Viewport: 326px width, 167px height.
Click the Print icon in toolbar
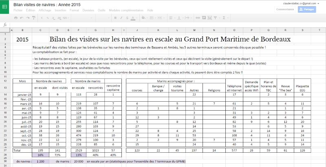[16, 18]
